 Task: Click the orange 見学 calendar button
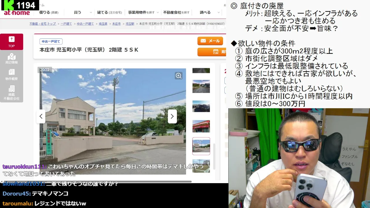point(212,52)
